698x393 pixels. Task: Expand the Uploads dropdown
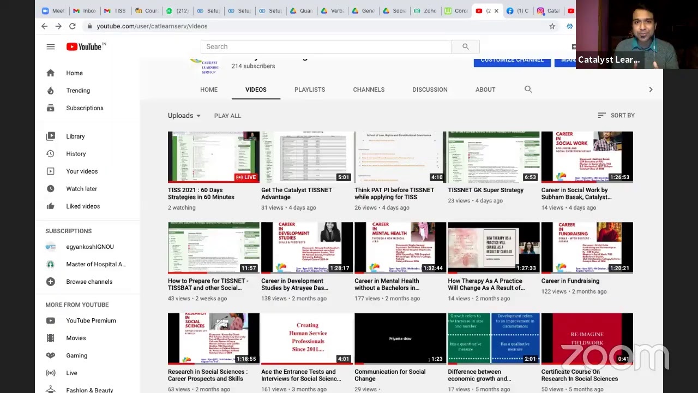(x=184, y=116)
